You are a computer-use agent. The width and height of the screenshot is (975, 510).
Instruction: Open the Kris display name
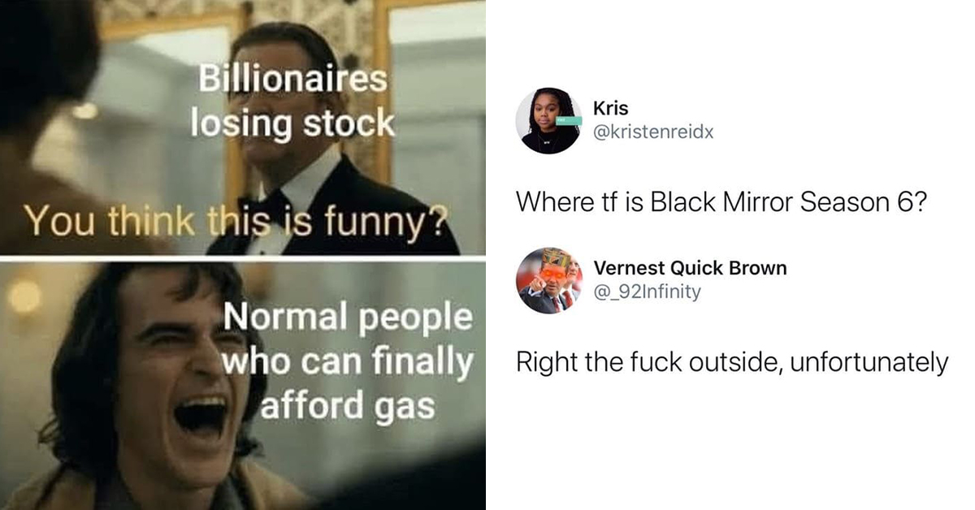(x=611, y=109)
